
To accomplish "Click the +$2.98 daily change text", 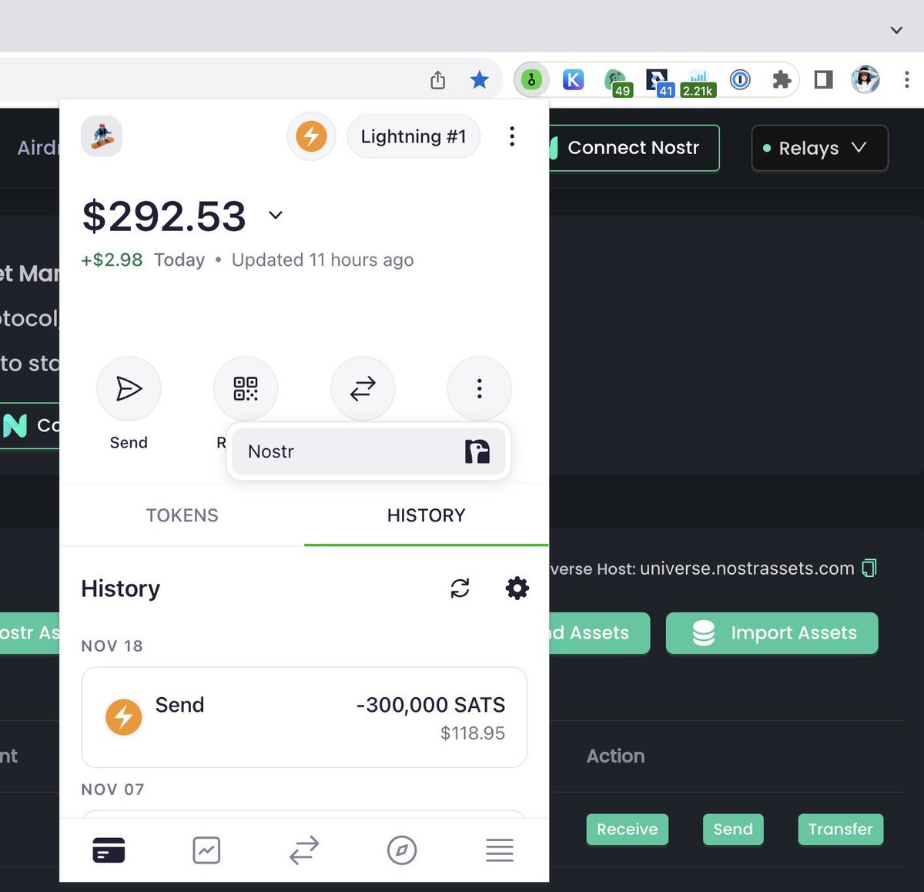I will (112, 260).
